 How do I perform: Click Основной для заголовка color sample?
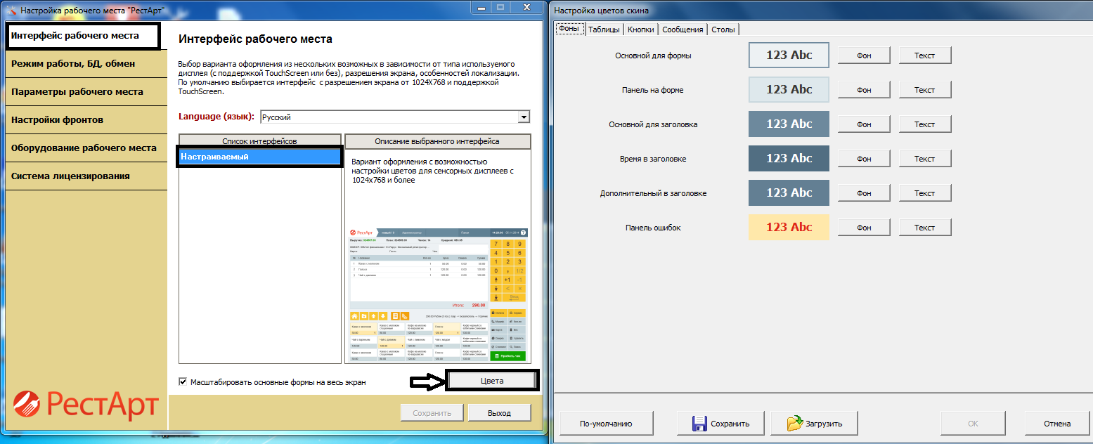(789, 124)
